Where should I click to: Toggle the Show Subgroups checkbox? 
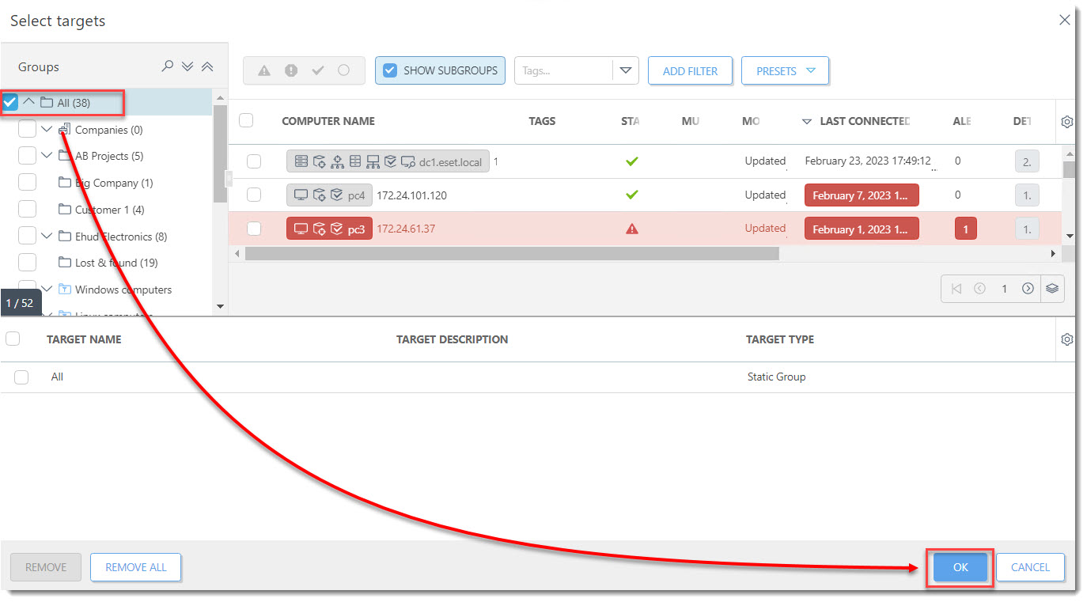[390, 70]
